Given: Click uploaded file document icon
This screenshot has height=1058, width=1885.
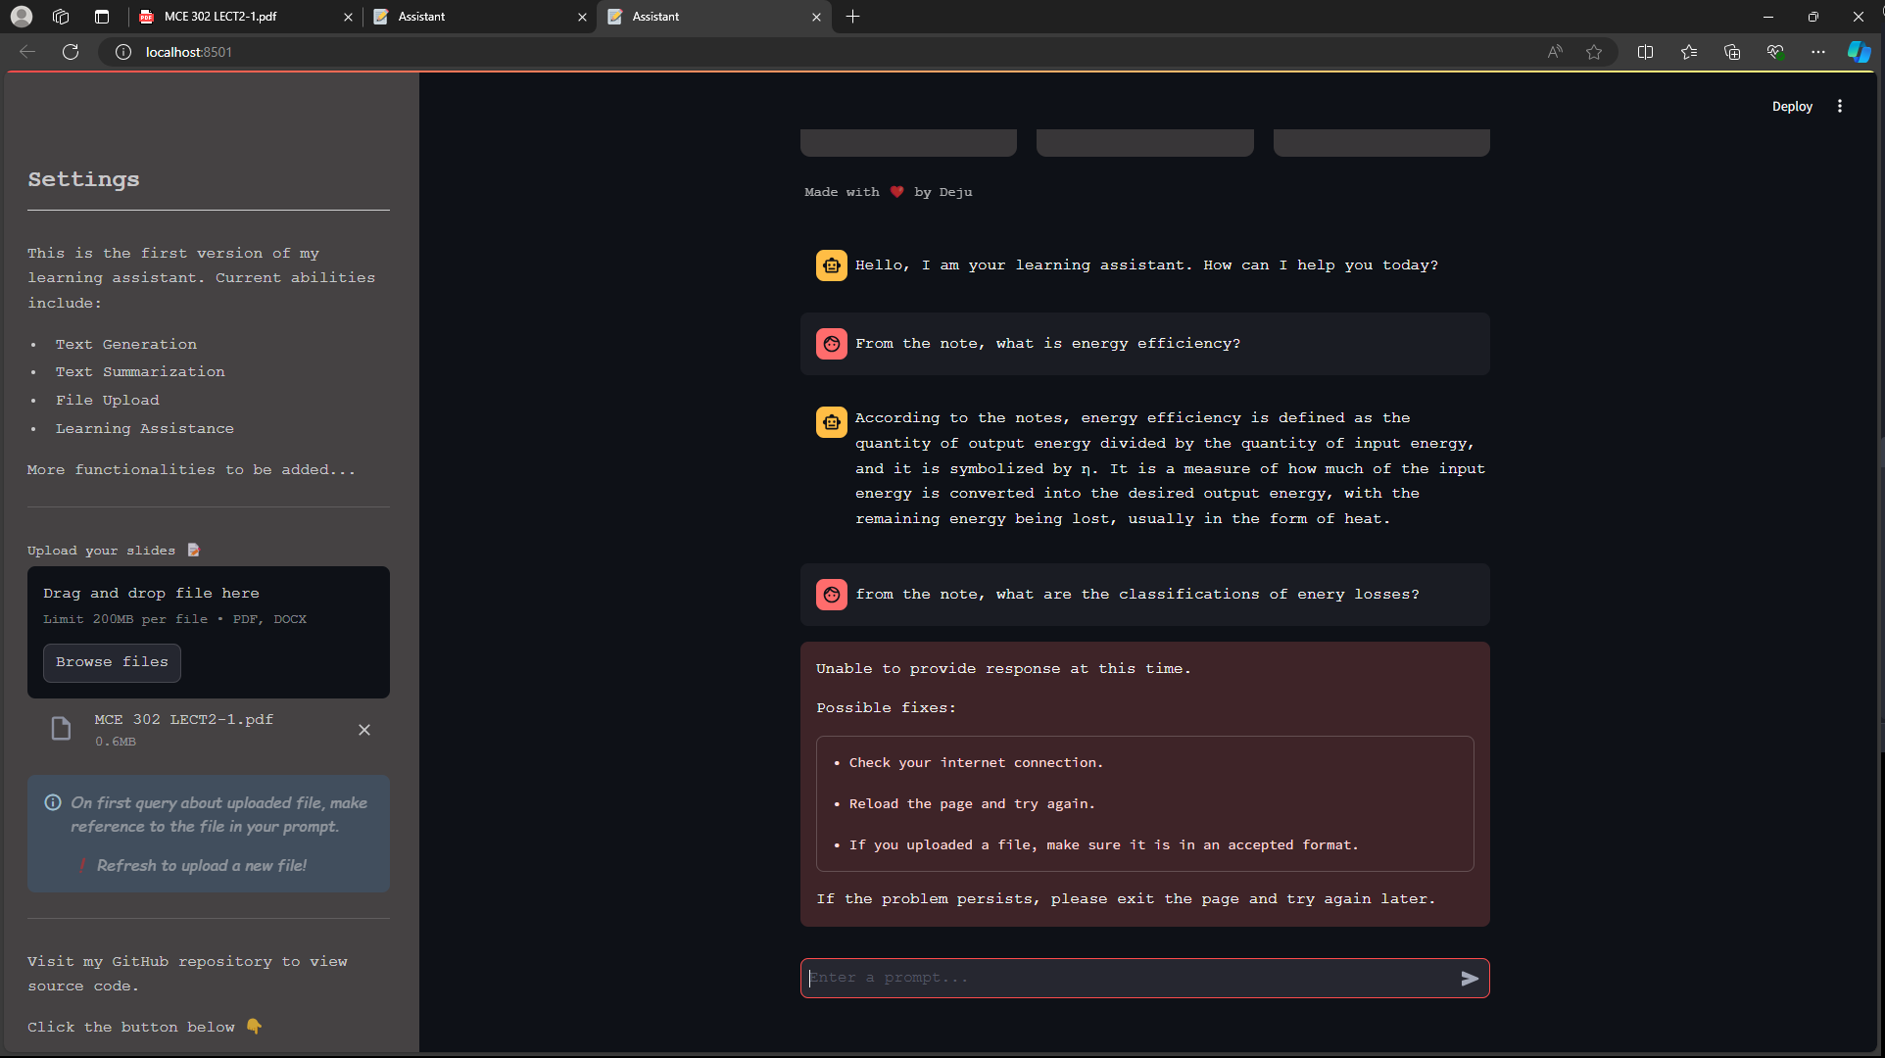Looking at the screenshot, I should click(61, 729).
